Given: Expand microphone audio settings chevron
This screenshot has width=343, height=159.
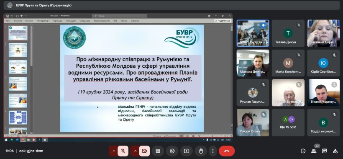Looking at the screenshot, I should pos(113,151).
